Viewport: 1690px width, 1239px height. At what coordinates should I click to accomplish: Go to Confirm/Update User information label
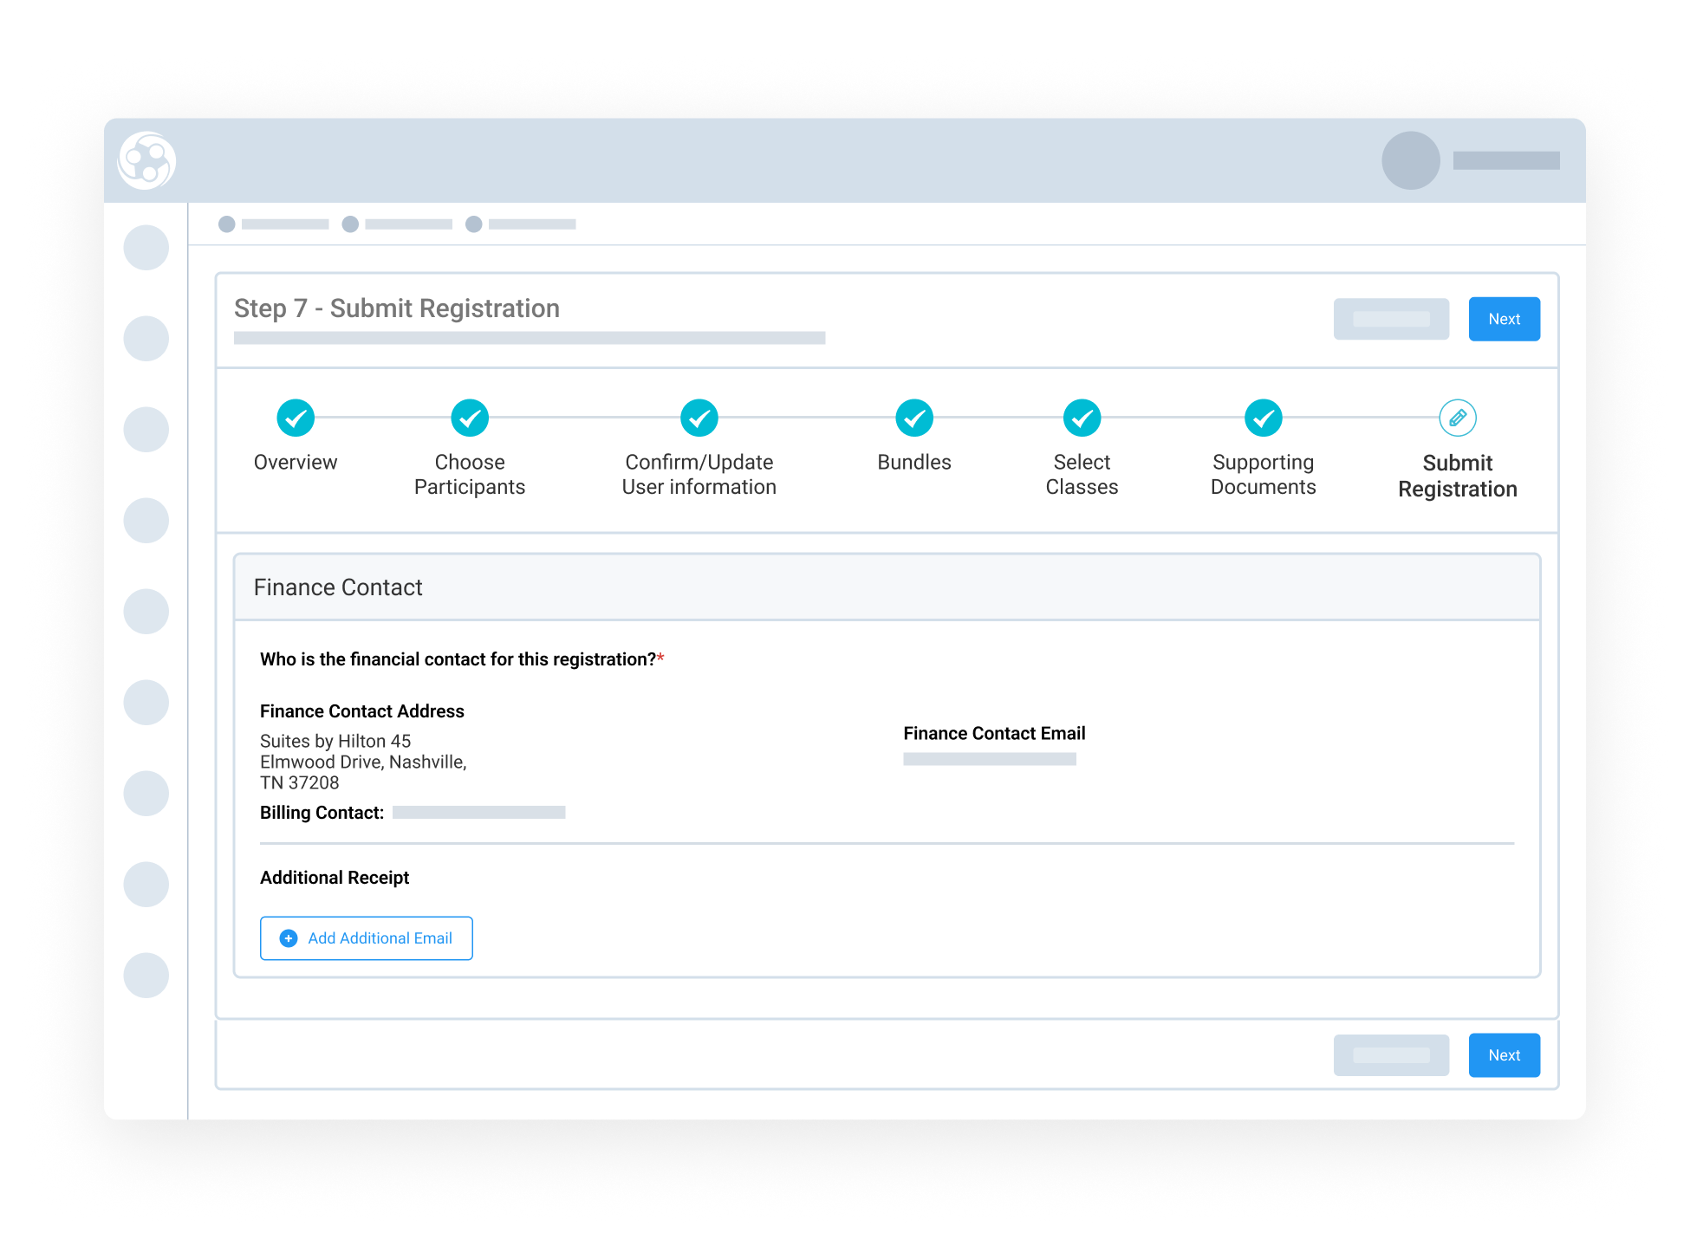(699, 475)
